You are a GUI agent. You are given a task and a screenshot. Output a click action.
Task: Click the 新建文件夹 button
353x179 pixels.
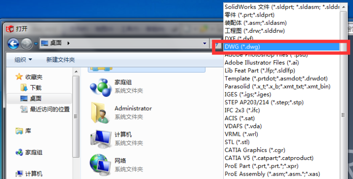tap(61, 60)
